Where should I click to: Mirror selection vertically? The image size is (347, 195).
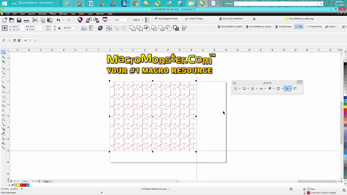[x=91, y=28]
